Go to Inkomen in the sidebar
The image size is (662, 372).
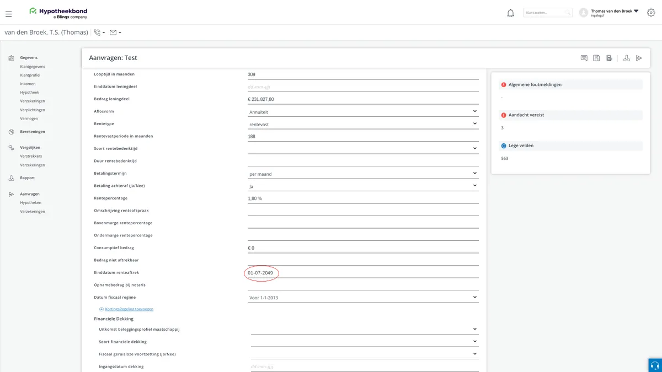tap(28, 84)
